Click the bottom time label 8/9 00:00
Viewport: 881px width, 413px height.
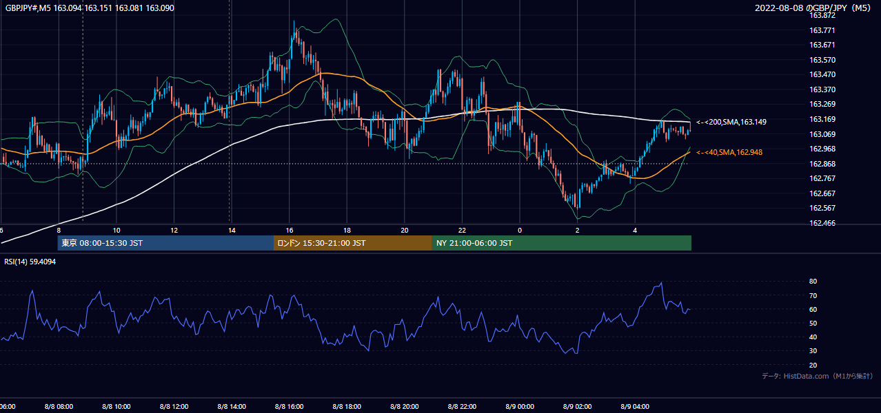(520, 407)
